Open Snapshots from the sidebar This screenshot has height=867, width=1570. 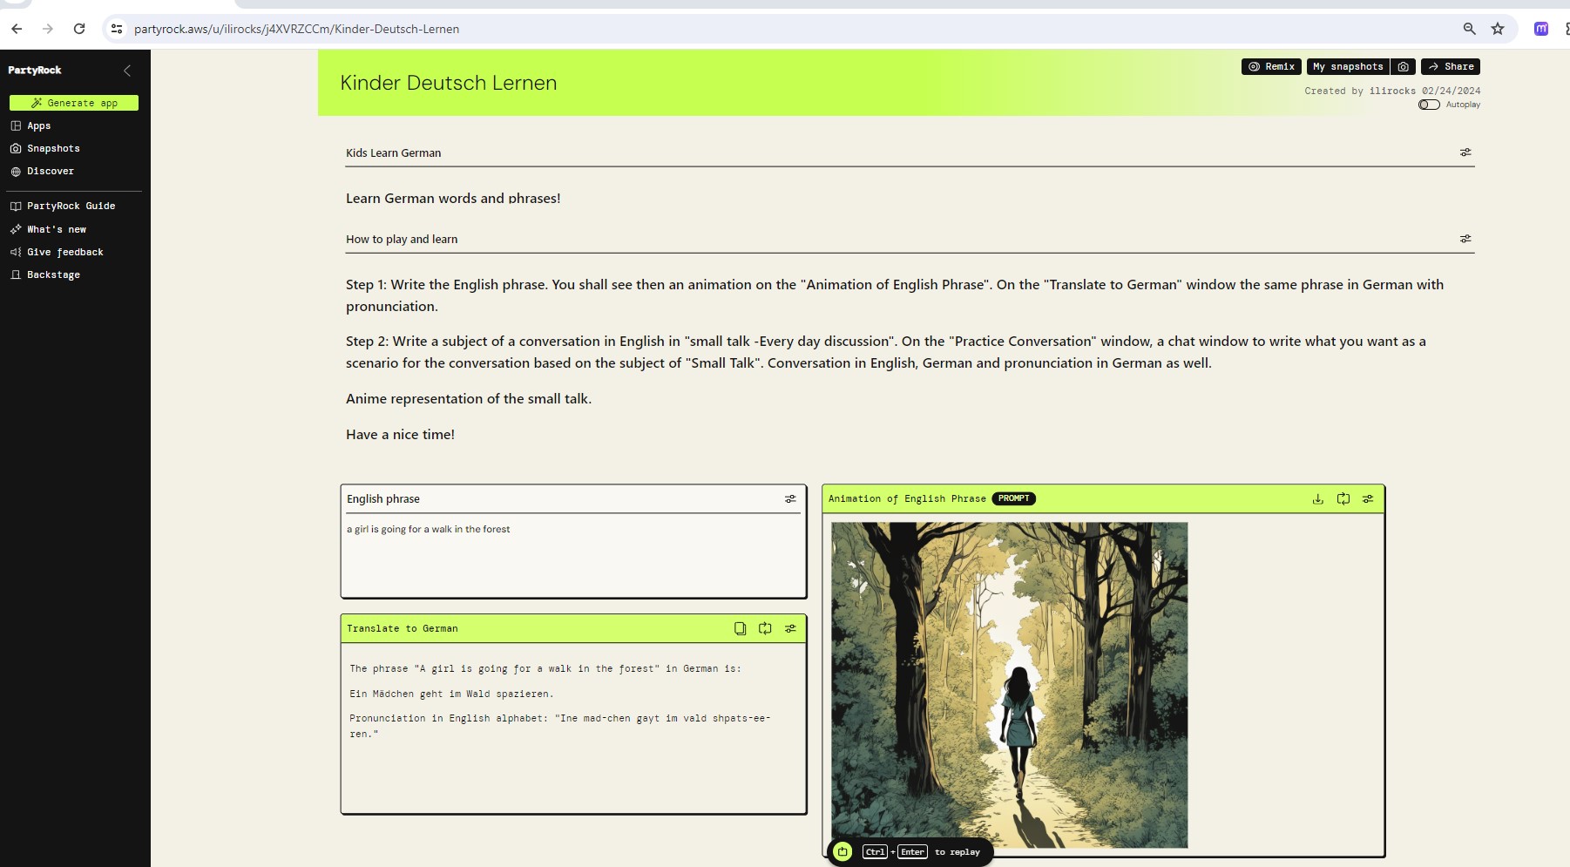click(x=52, y=149)
